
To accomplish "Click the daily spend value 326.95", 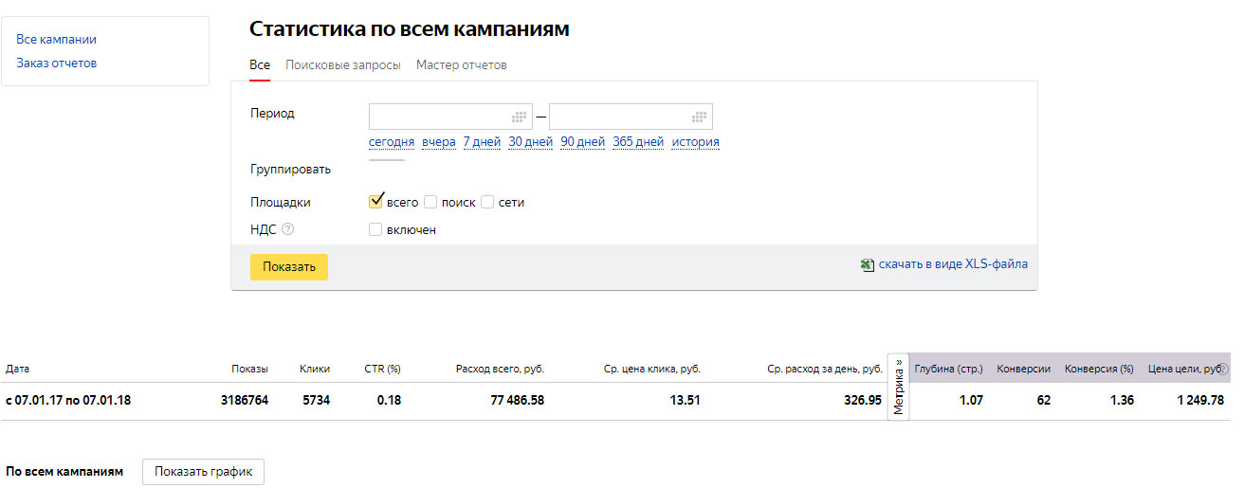I will [863, 401].
